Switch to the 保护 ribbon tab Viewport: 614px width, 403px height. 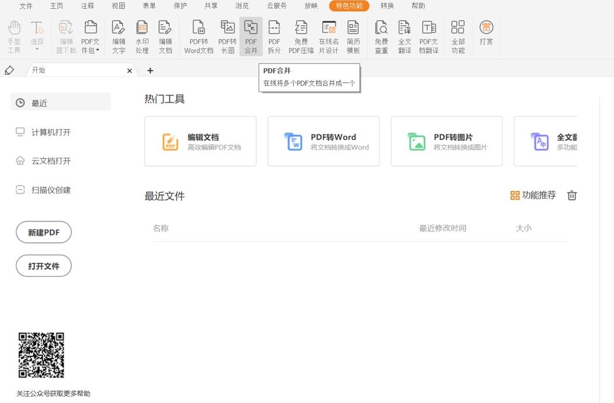pyautogui.click(x=181, y=6)
